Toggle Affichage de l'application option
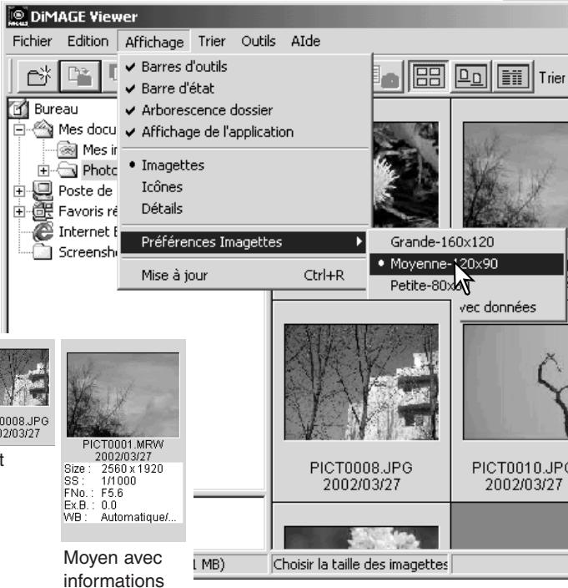Screen dimensions: 568x588 [244, 132]
